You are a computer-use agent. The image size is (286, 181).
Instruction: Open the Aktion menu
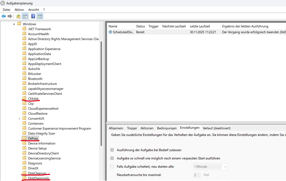(19, 10)
